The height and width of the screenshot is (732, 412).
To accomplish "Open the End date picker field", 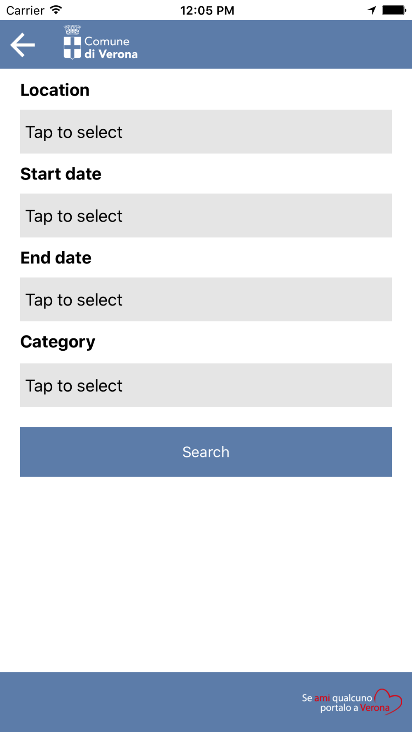I will tap(206, 299).
